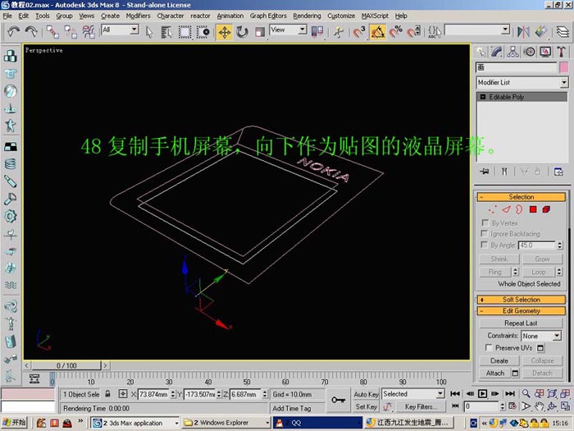Toggle Window/Crossing selection icon
This screenshot has height=431, width=574.
[203, 32]
